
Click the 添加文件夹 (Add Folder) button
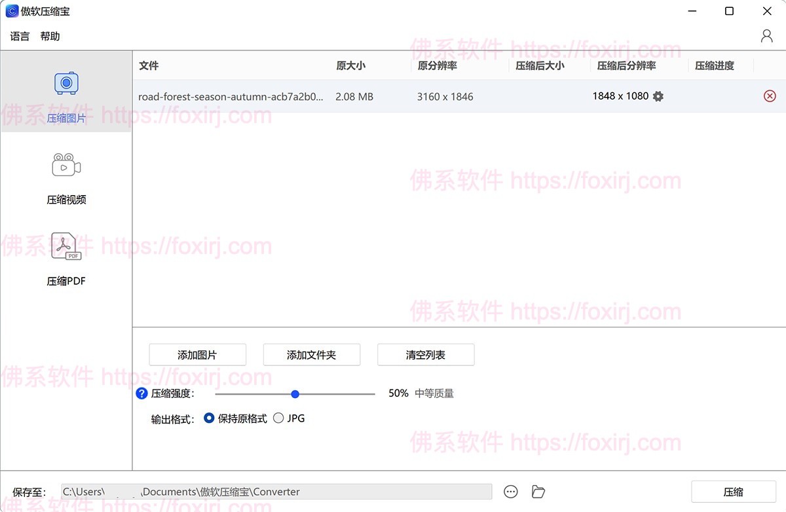click(x=312, y=354)
